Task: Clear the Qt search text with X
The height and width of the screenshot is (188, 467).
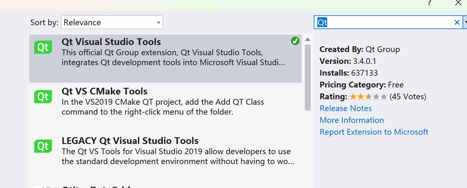Action: pos(457,22)
